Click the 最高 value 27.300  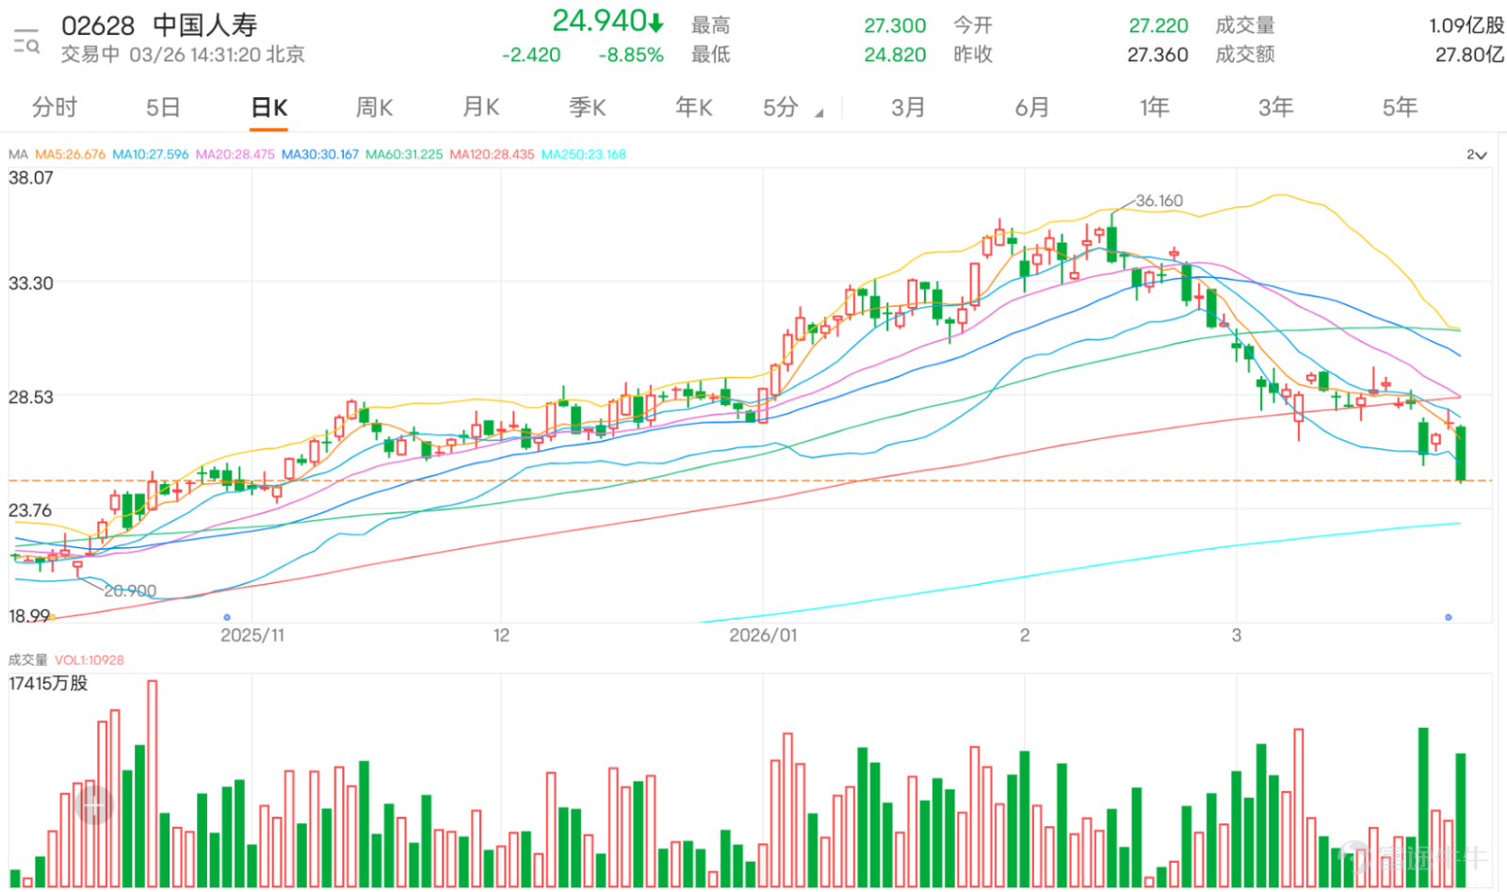tap(895, 25)
